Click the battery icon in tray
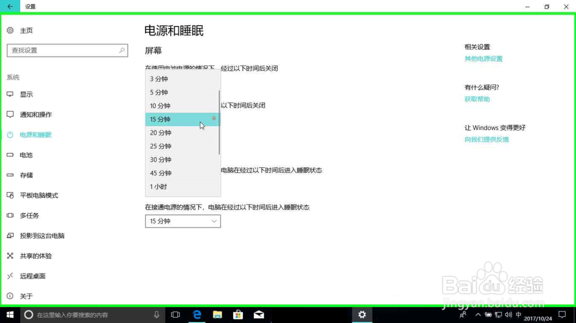576x323 pixels. (488, 314)
